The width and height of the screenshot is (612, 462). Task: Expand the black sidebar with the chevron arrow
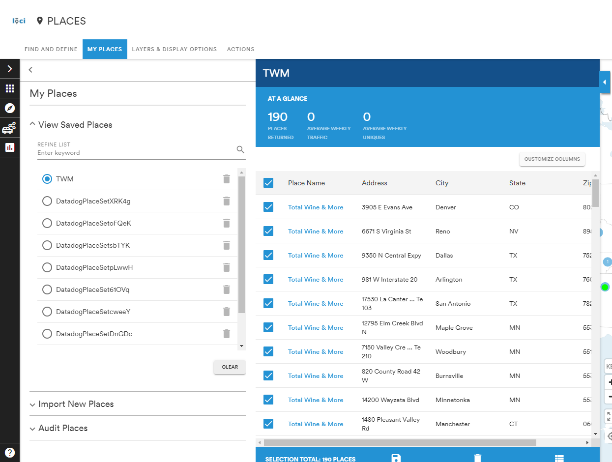[10, 69]
